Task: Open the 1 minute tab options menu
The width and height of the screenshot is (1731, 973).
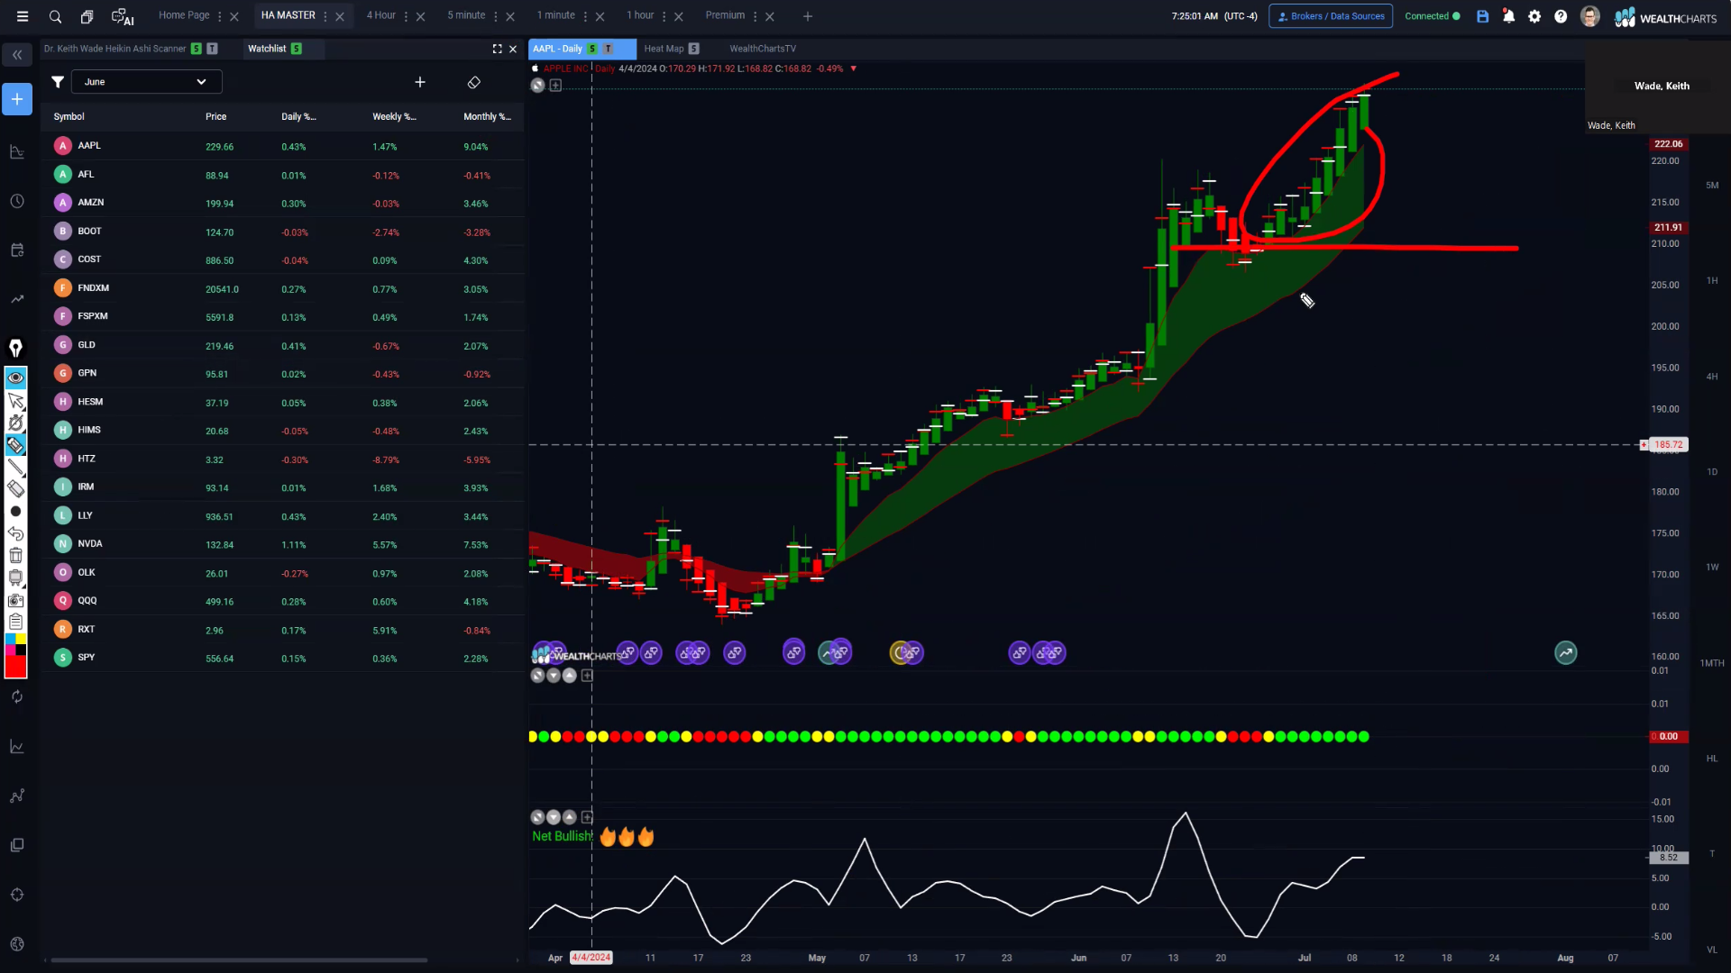Action: (x=585, y=16)
